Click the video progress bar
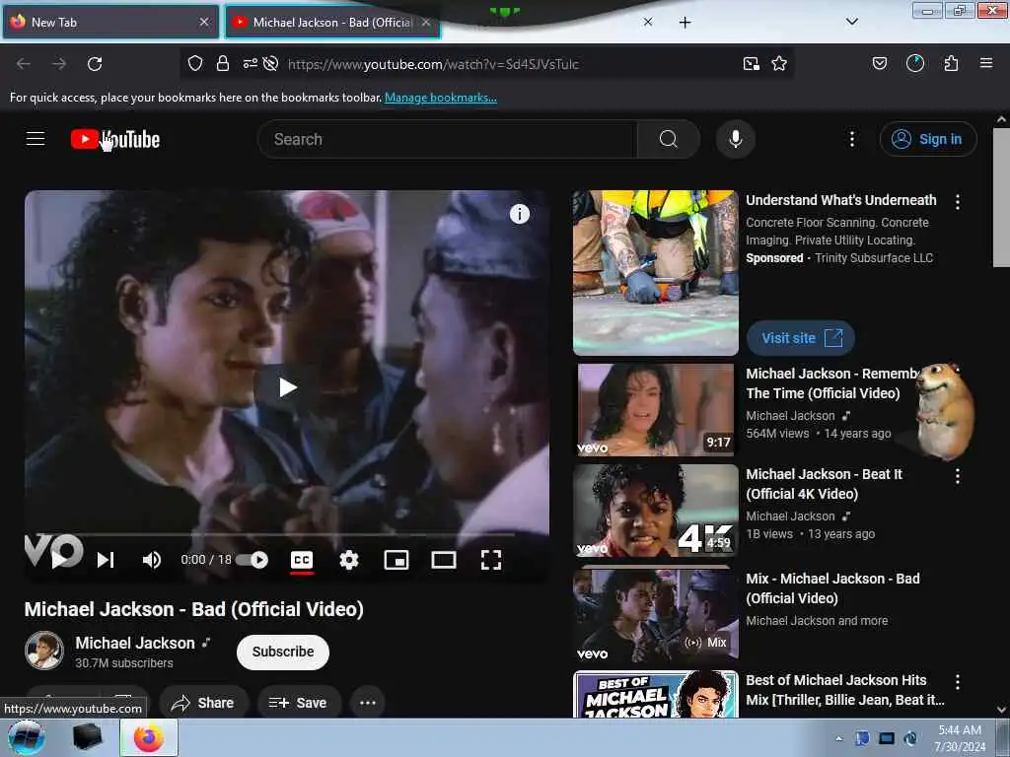 point(287,534)
